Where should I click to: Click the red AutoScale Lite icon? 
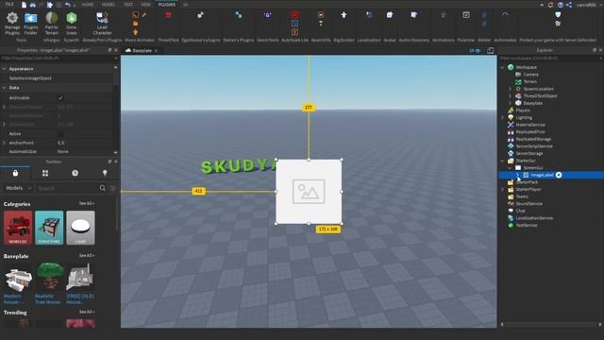294,15
